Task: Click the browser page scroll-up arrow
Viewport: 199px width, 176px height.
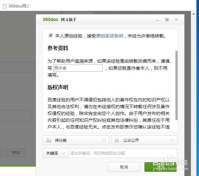Action: pyautogui.click(x=194, y=14)
